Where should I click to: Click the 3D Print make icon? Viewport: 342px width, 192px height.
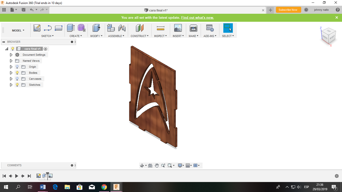pyautogui.click(x=194, y=28)
